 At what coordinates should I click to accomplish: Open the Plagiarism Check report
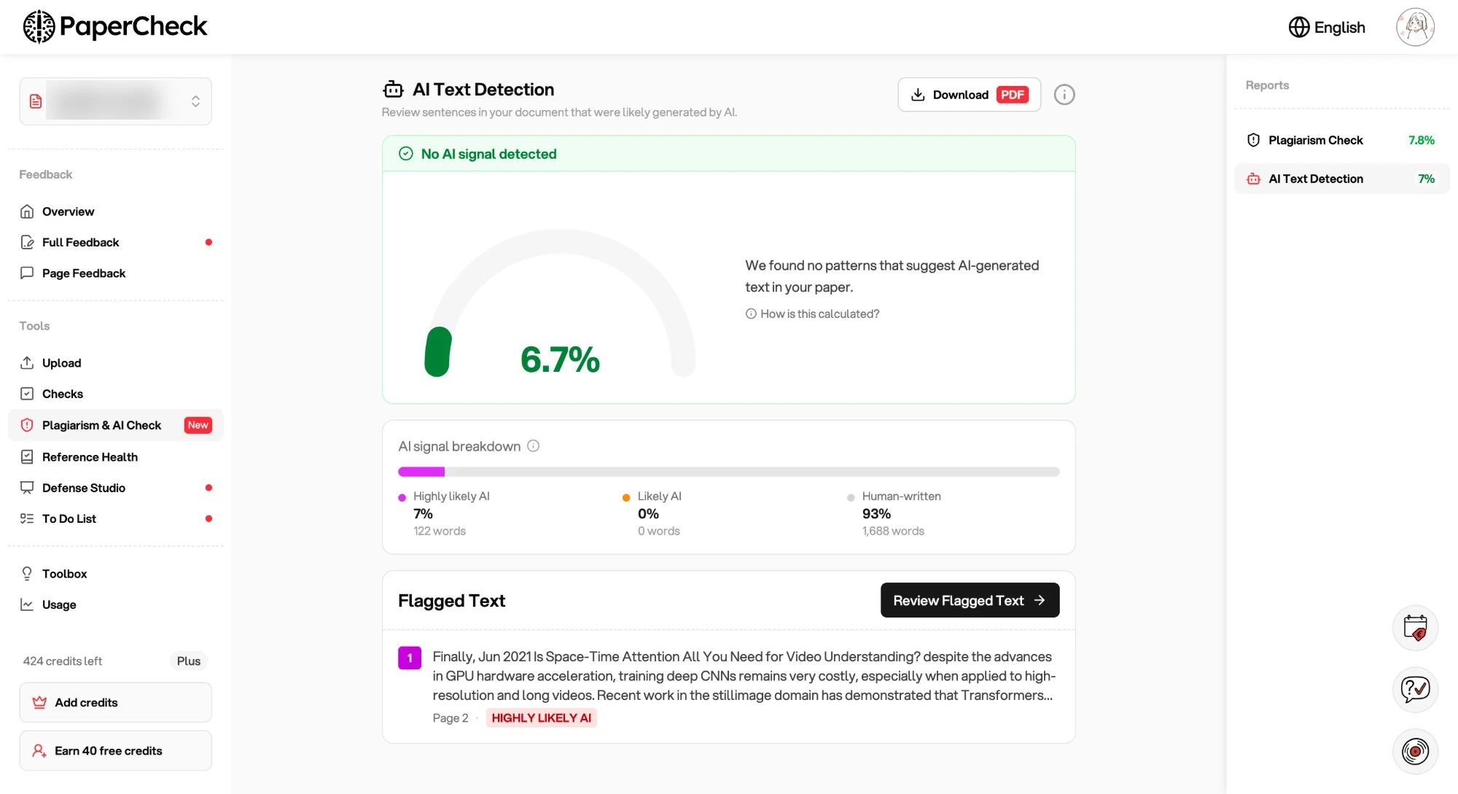(1341, 140)
